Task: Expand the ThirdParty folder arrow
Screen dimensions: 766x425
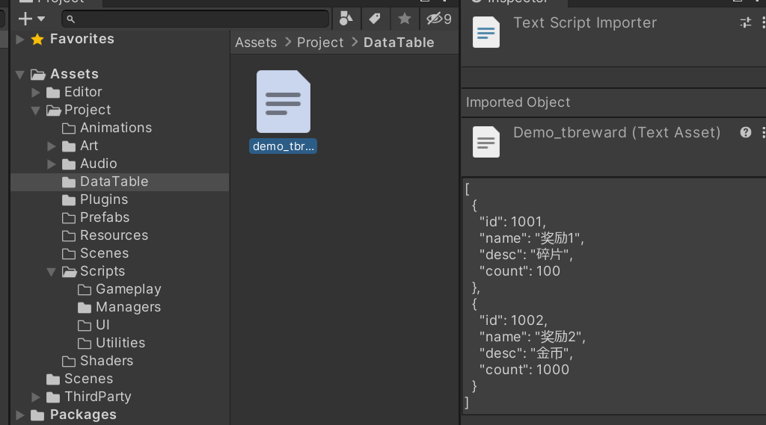Action: coord(35,397)
